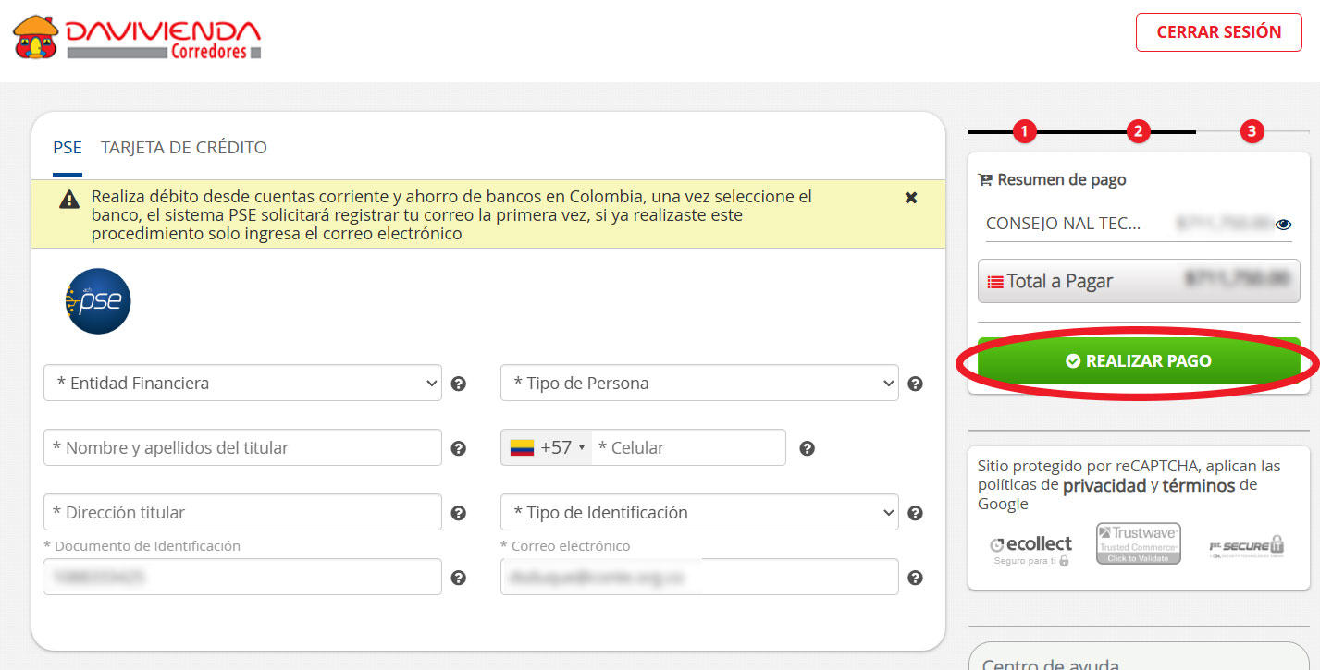Viewport: 1320px width, 670px height.
Task: Open the +57 country code selector
Action: (548, 448)
